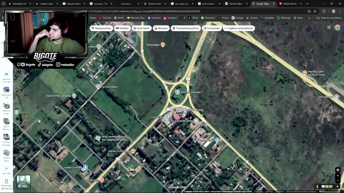Click the Parrilla La Dominga restaurant pin

[133, 151]
